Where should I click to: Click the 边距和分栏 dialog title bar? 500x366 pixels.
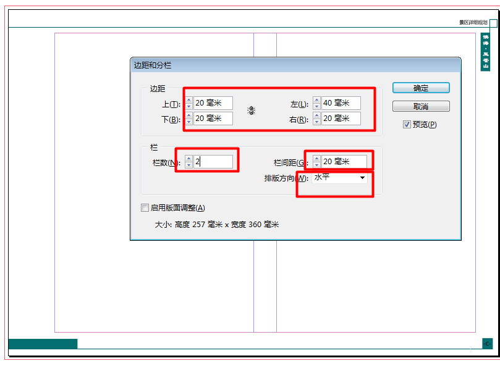(295, 64)
